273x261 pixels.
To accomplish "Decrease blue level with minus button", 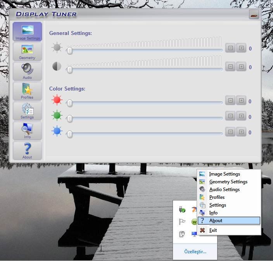I will tap(230, 132).
